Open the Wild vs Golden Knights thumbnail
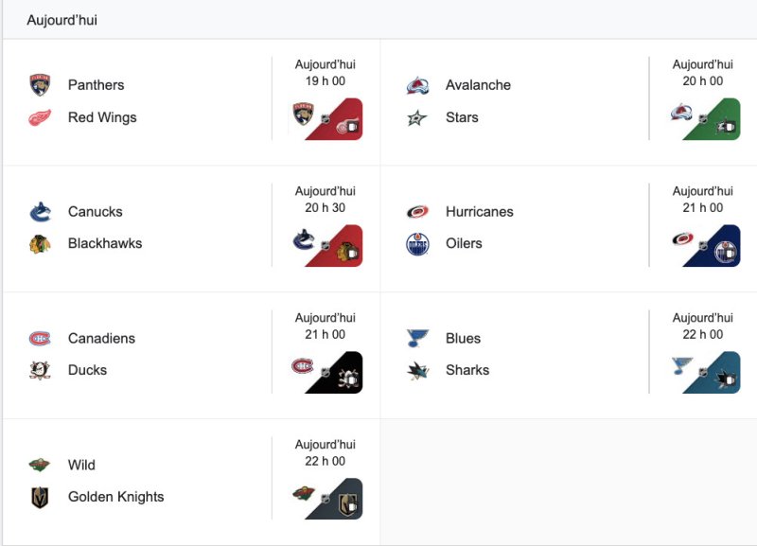 pos(326,499)
